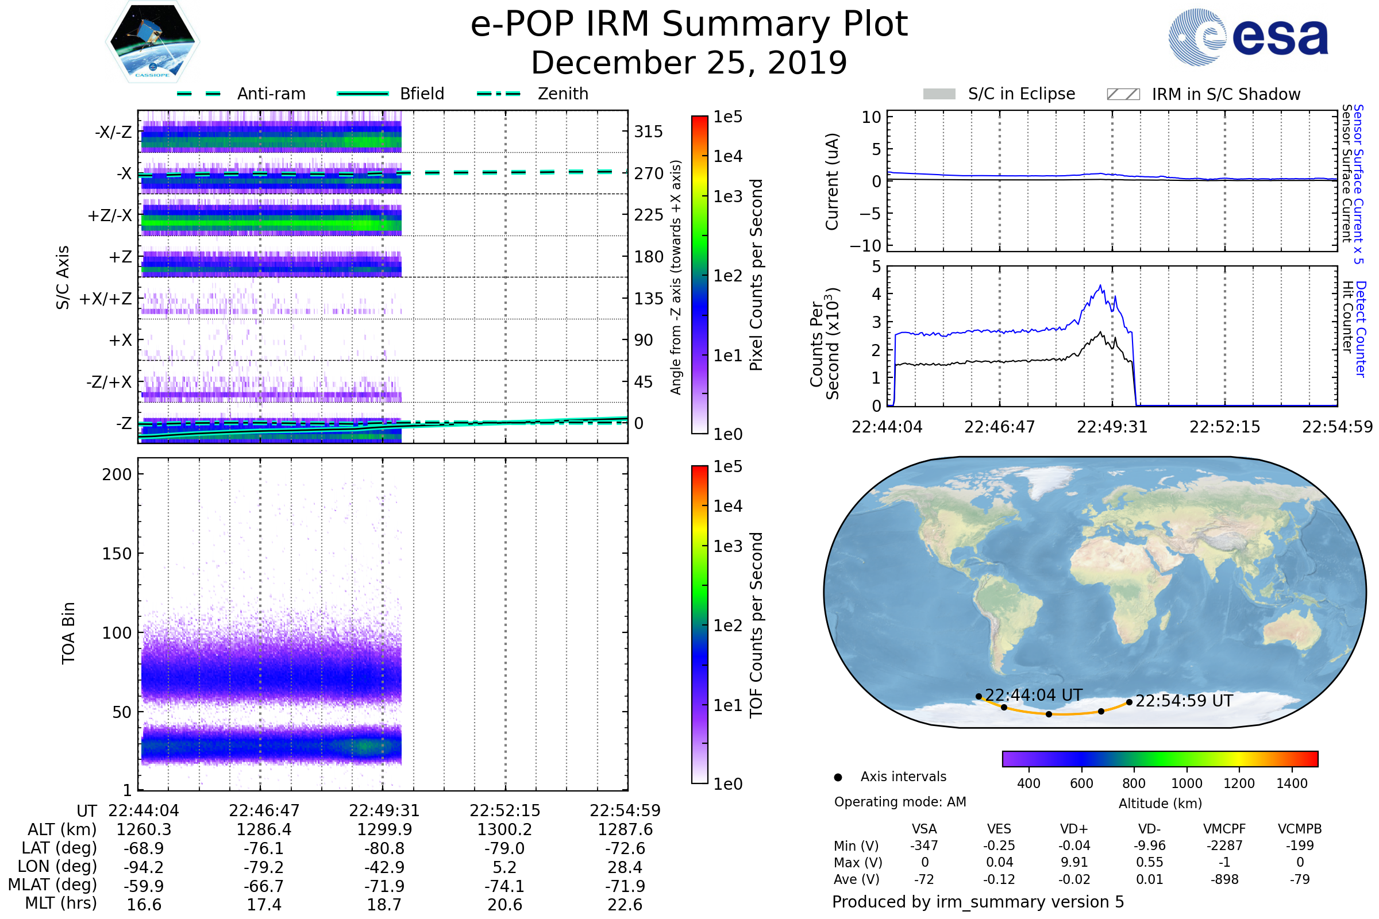
Task: Click the 22:44:04 UT orbit start dot on map
Action: pos(979,696)
